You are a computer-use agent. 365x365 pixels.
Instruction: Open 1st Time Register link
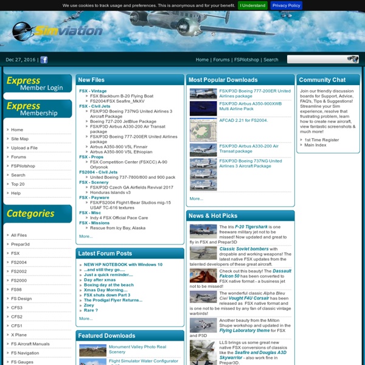click(321, 140)
